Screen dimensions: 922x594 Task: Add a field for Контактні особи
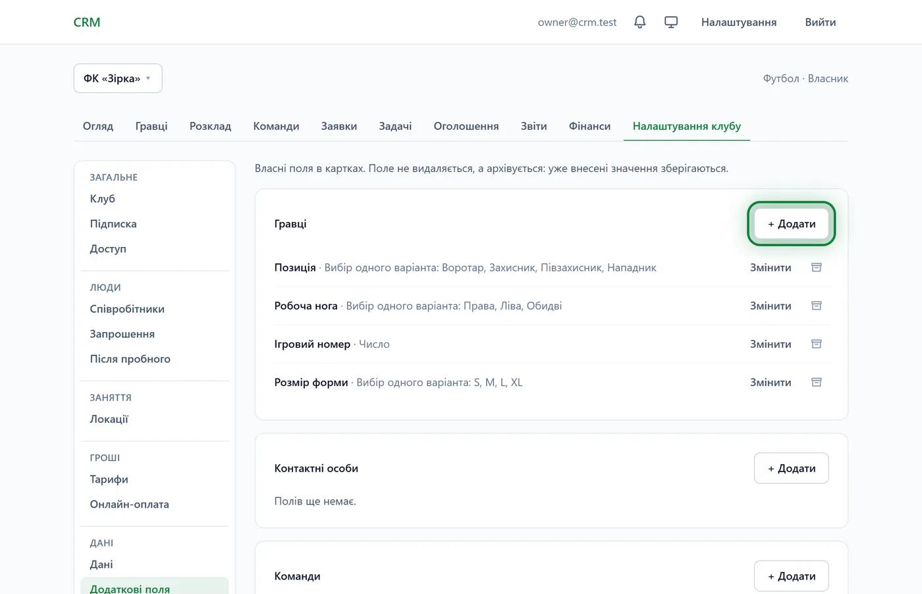791,468
